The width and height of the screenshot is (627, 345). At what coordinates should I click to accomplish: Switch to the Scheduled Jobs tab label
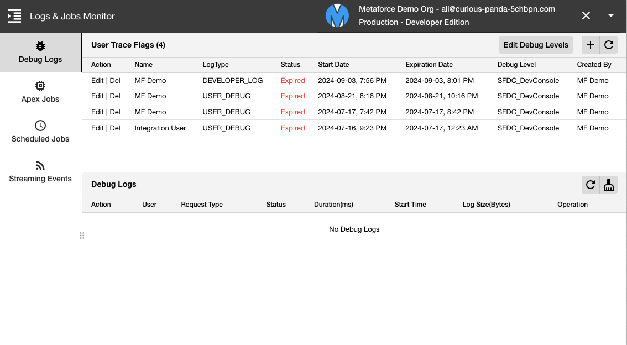click(40, 139)
